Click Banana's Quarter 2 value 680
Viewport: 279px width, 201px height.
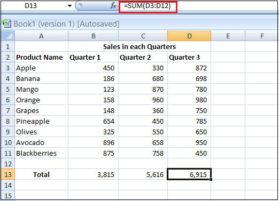coord(143,78)
